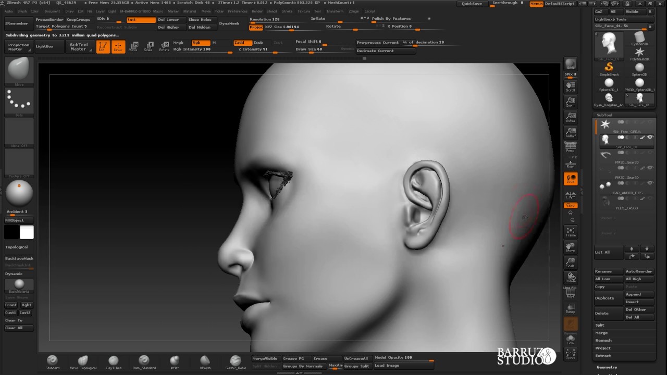
Task: Toggle Solo mode
Action: click(571, 339)
